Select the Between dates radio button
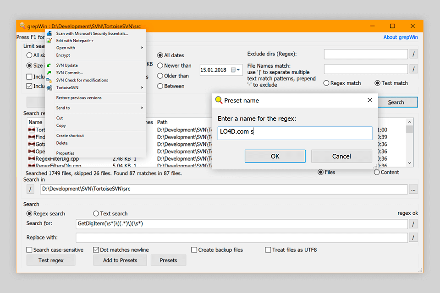440x293 pixels. [160, 86]
